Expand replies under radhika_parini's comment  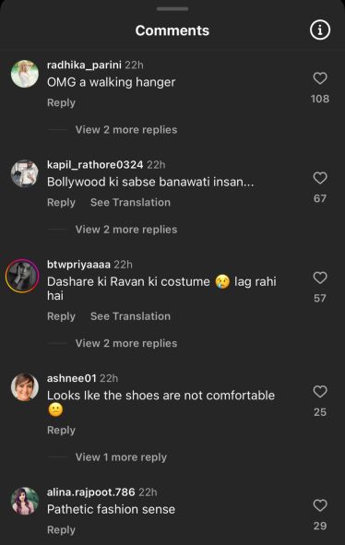click(126, 130)
